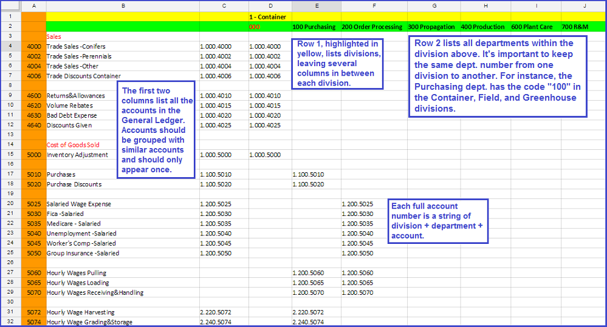Select column header A
The width and height of the screenshot is (607, 327).
pos(33,6)
